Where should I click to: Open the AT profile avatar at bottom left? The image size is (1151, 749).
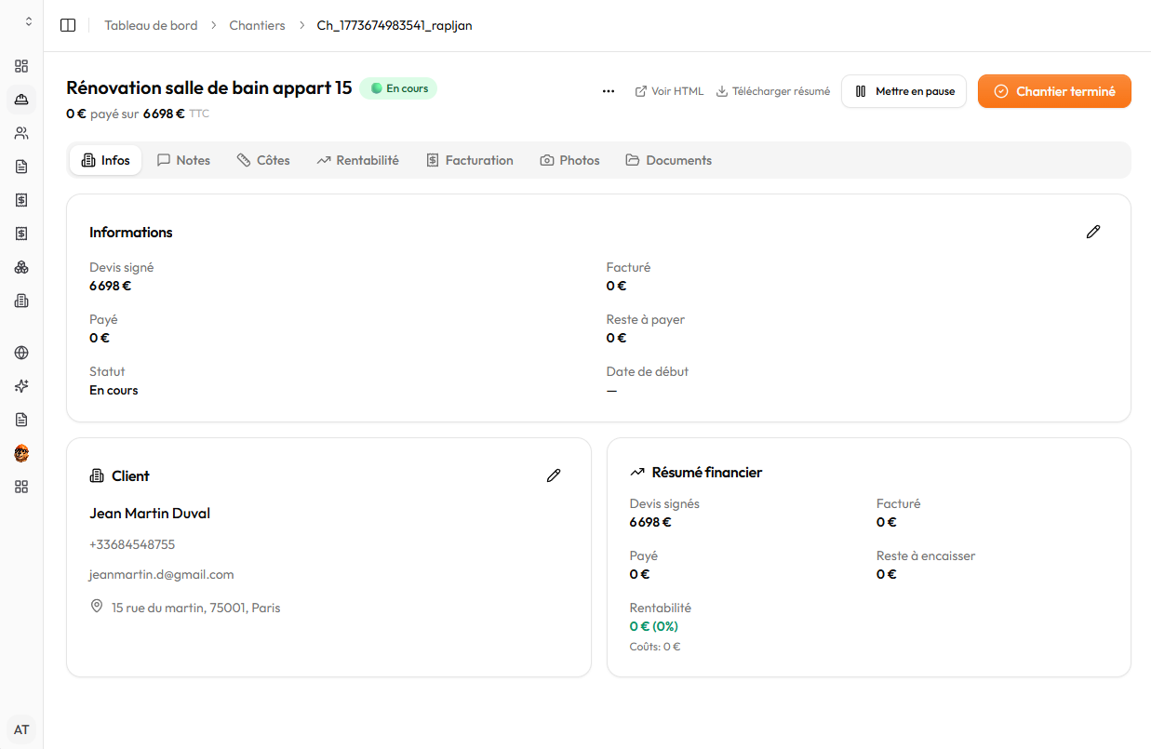point(20,729)
